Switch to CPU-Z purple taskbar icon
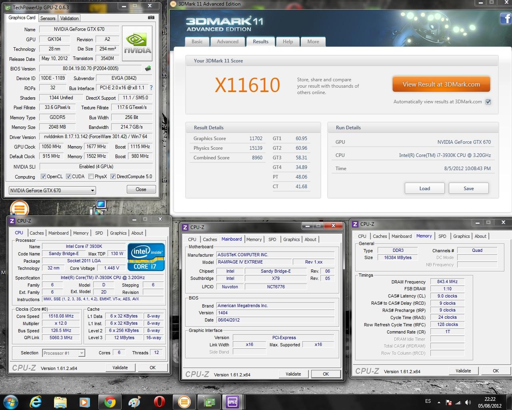Image resolution: width=512 pixels, height=410 pixels. 233,402
